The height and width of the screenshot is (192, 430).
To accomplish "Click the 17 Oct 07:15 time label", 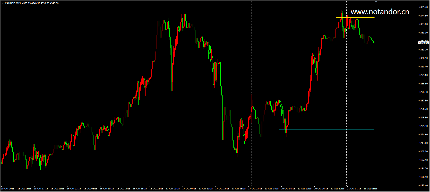I will (189, 189).
